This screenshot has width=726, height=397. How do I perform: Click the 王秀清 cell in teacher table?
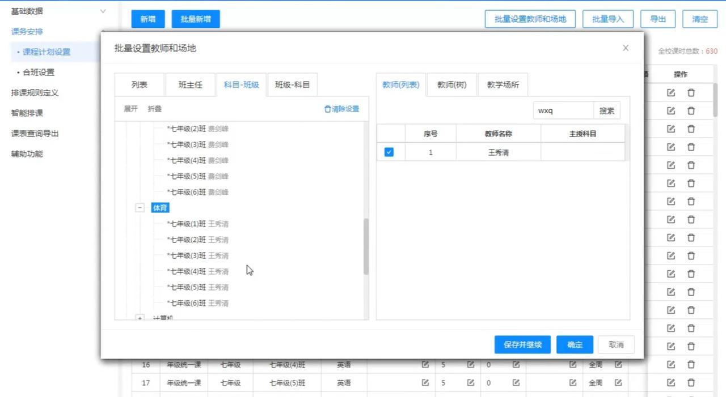[499, 152]
